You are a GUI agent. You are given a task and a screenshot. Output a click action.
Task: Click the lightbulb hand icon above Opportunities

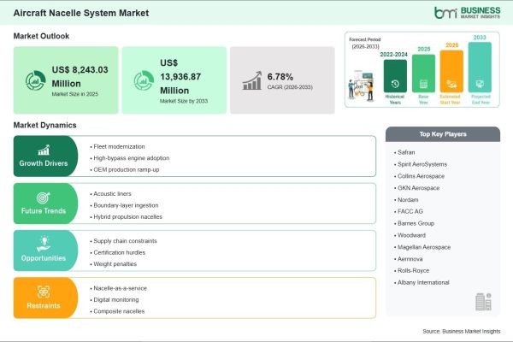tap(44, 244)
